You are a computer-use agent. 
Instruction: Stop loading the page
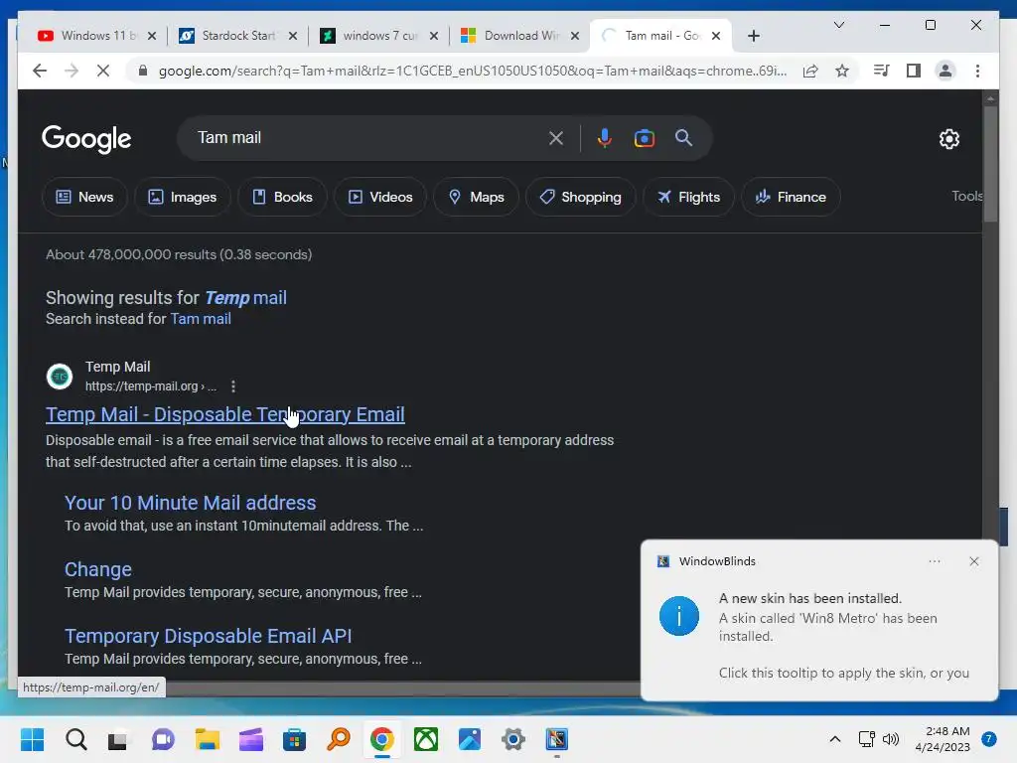(x=103, y=71)
